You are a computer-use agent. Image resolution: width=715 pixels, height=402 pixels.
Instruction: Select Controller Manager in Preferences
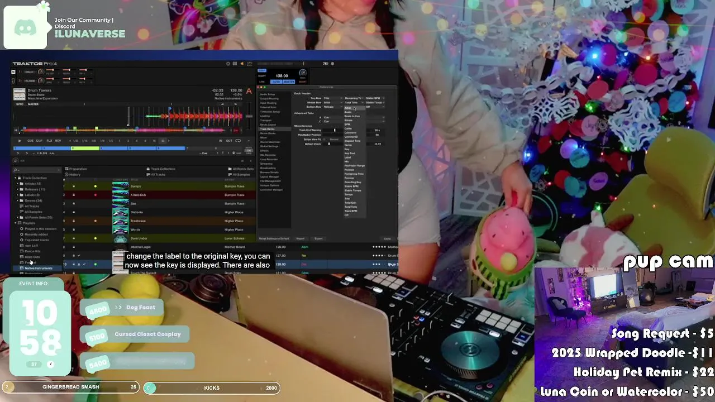point(271,190)
